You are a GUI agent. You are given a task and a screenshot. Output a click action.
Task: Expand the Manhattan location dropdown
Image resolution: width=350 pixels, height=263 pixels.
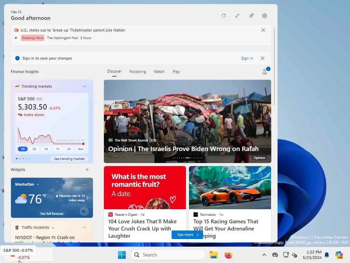tap(38, 184)
